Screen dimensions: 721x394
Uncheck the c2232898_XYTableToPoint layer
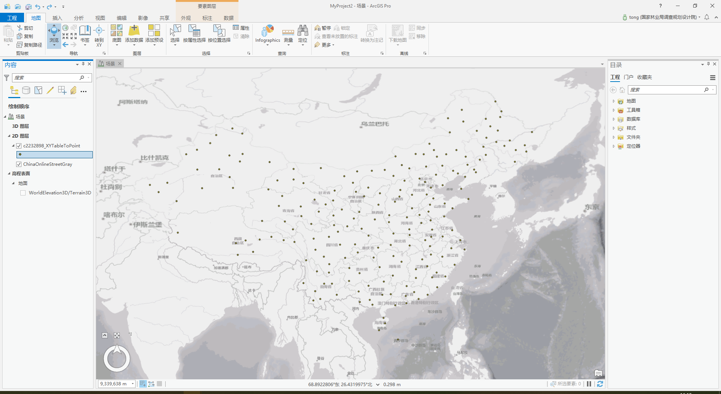(x=19, y=145)
